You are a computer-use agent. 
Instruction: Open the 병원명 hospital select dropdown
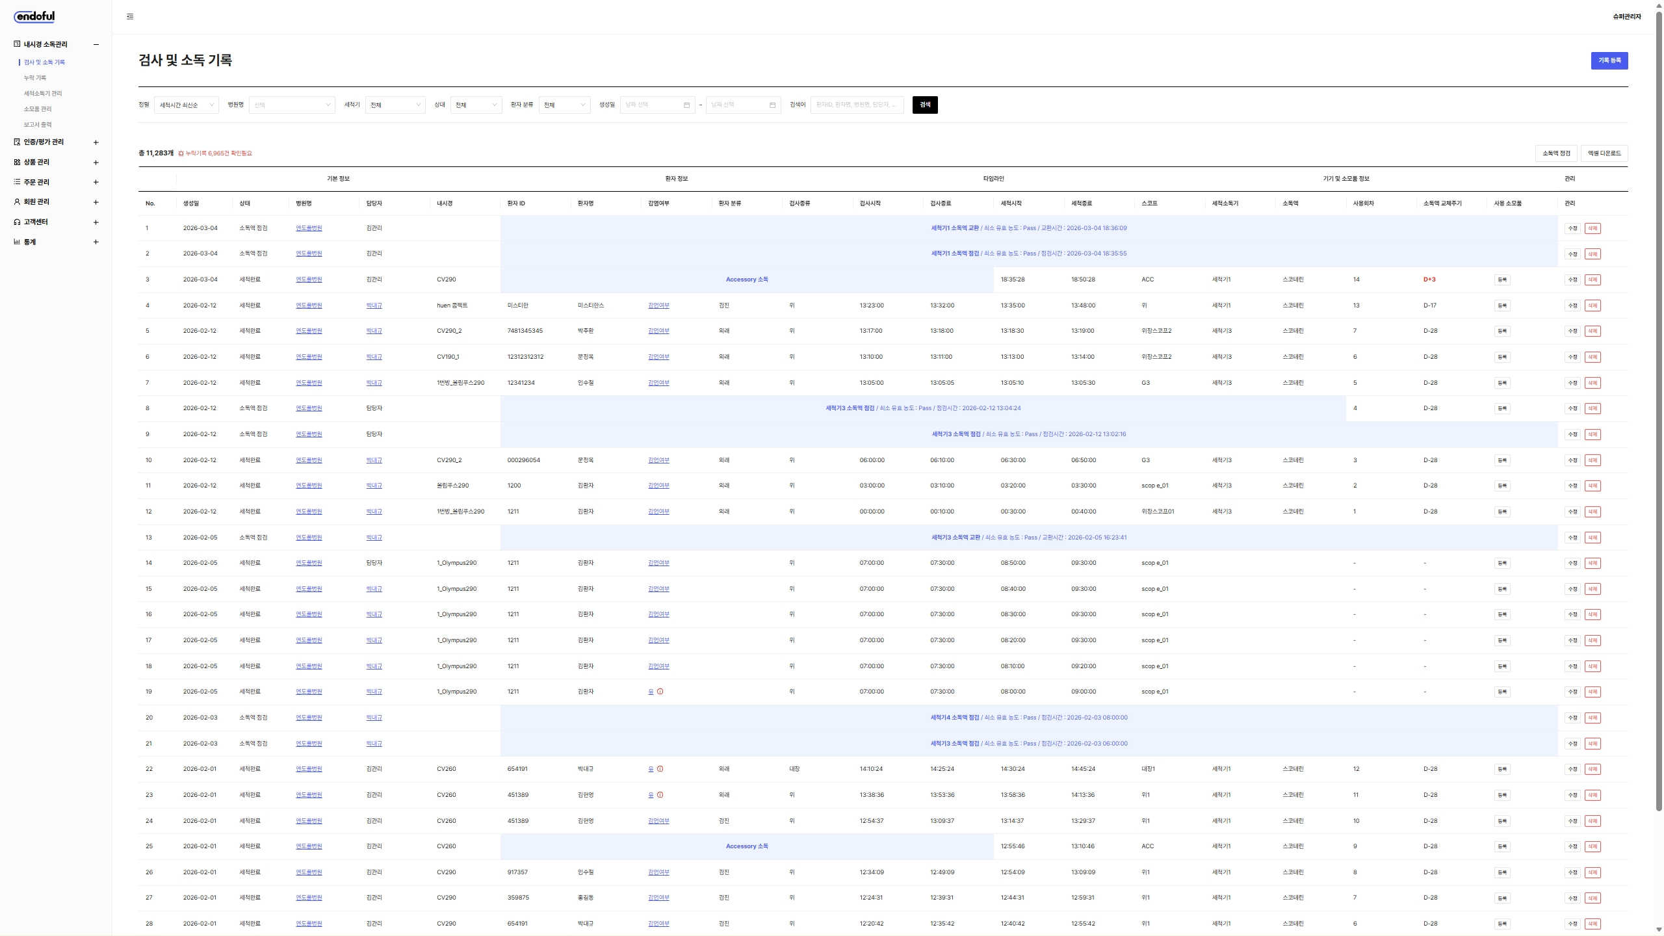(292, 105)
